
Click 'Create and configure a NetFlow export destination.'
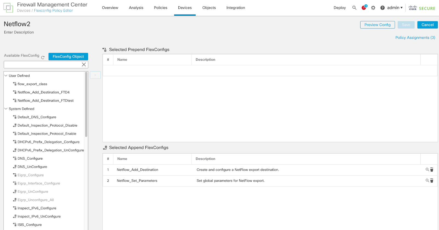click(238, 170)
